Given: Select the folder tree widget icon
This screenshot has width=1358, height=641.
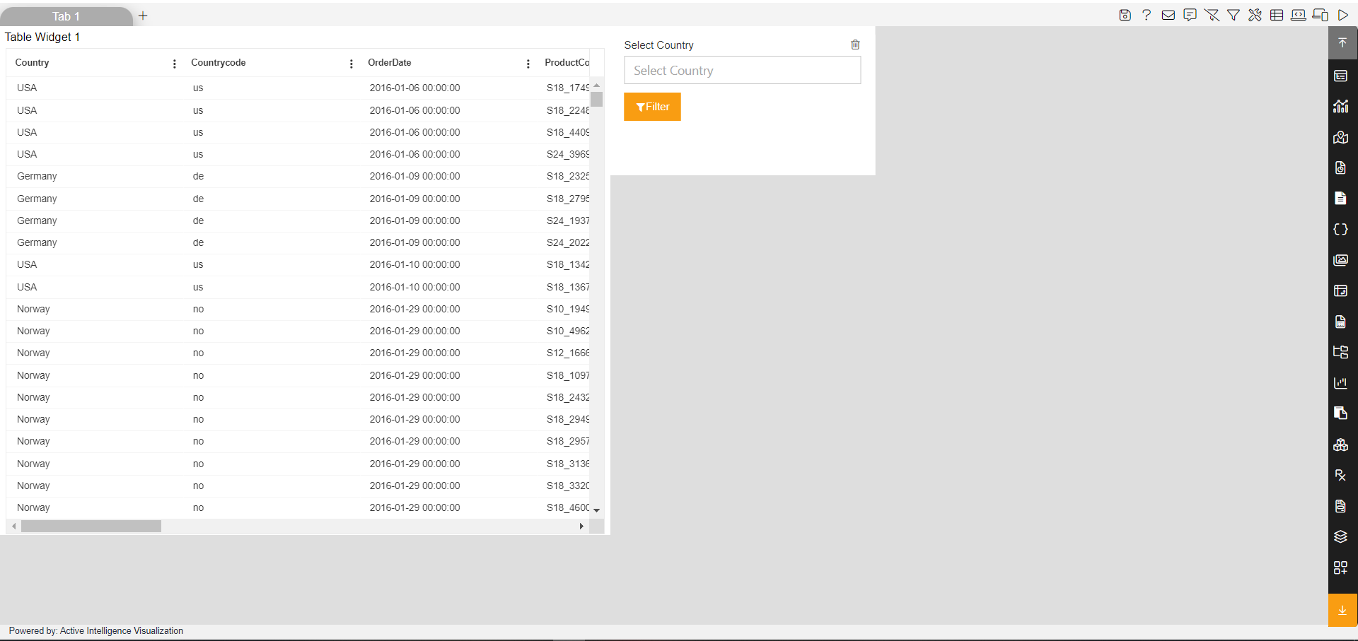Looking at the screenshot, I should 1340,352.
